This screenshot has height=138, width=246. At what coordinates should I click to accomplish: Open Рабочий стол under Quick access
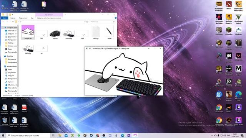point(11,31)
